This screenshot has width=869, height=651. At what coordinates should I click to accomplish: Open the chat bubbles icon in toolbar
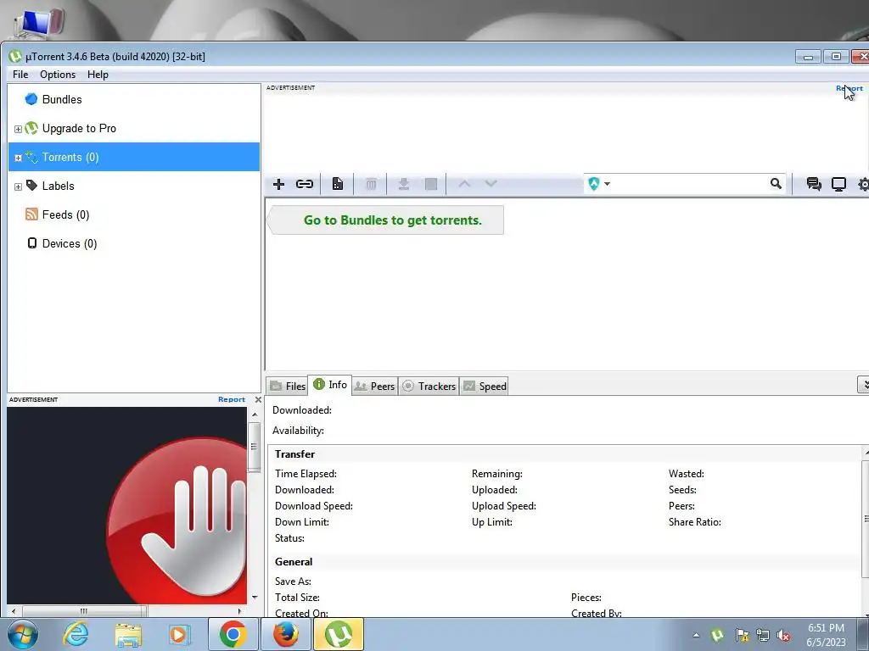pyautogui.click(x=814, y=184)
